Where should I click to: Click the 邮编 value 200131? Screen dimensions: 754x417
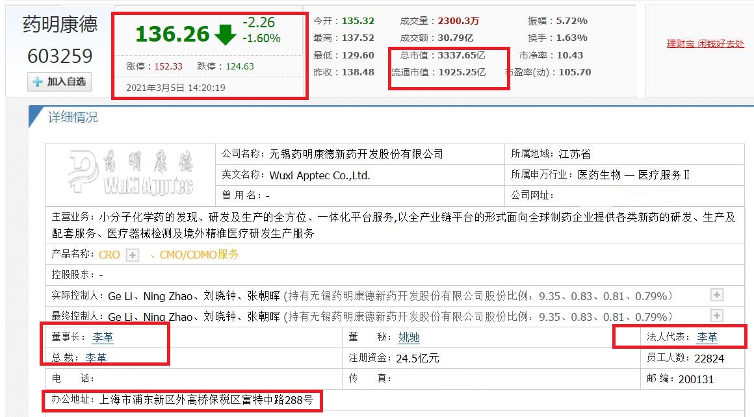coord(695,379)
